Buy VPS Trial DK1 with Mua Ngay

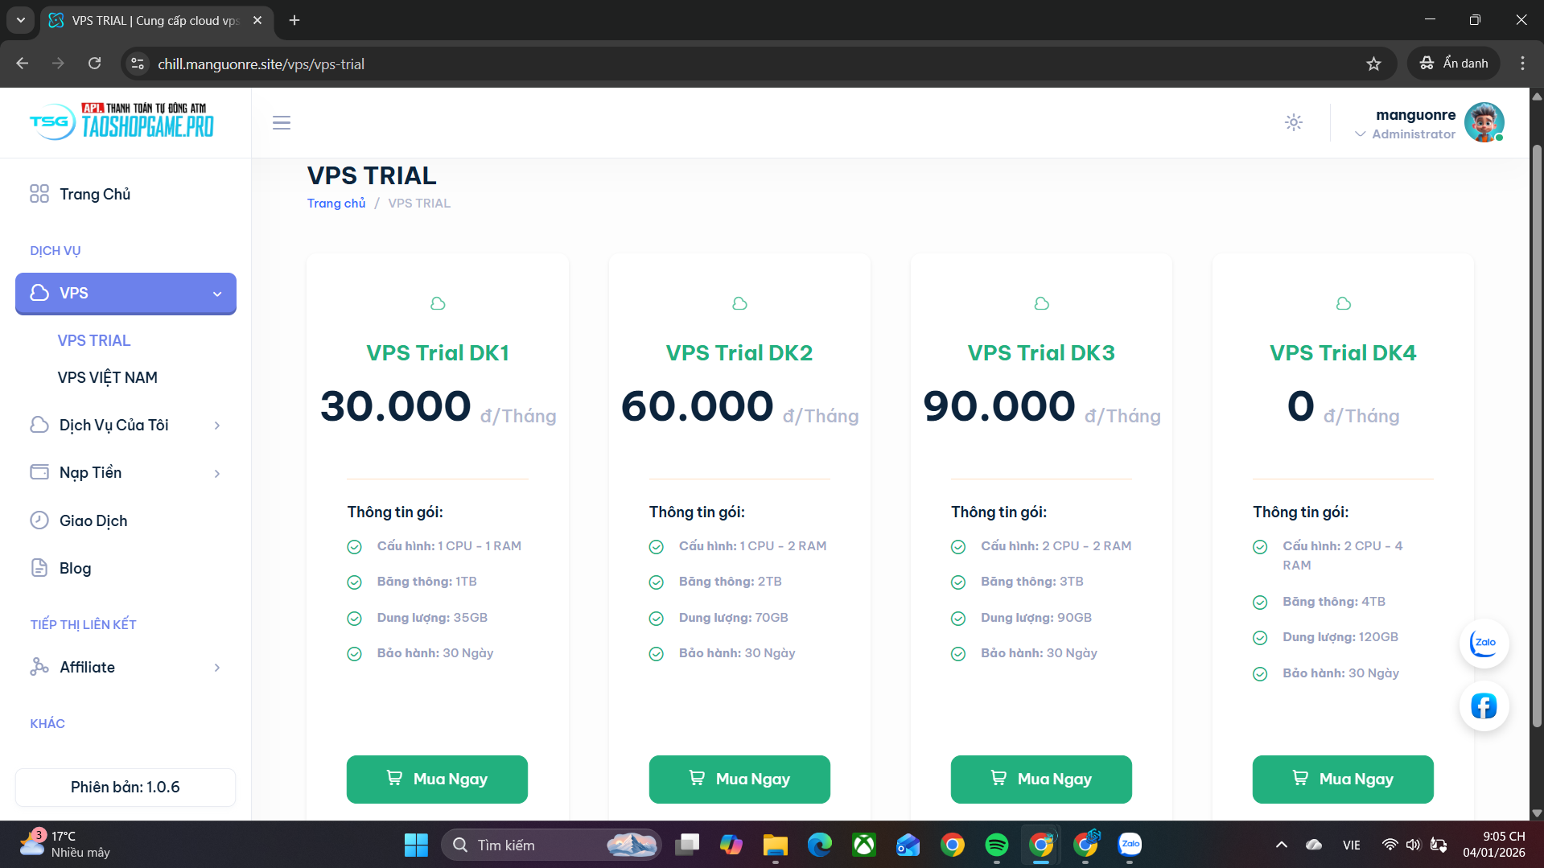pyautogui.click(x=437, y=779)
